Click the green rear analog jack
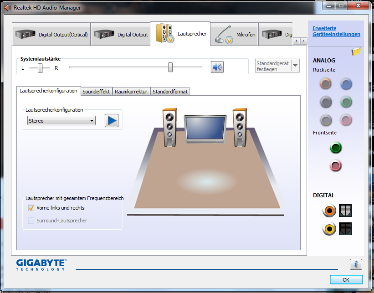Image resolution: width=374 pixels, height=293 pixels. 346,102
